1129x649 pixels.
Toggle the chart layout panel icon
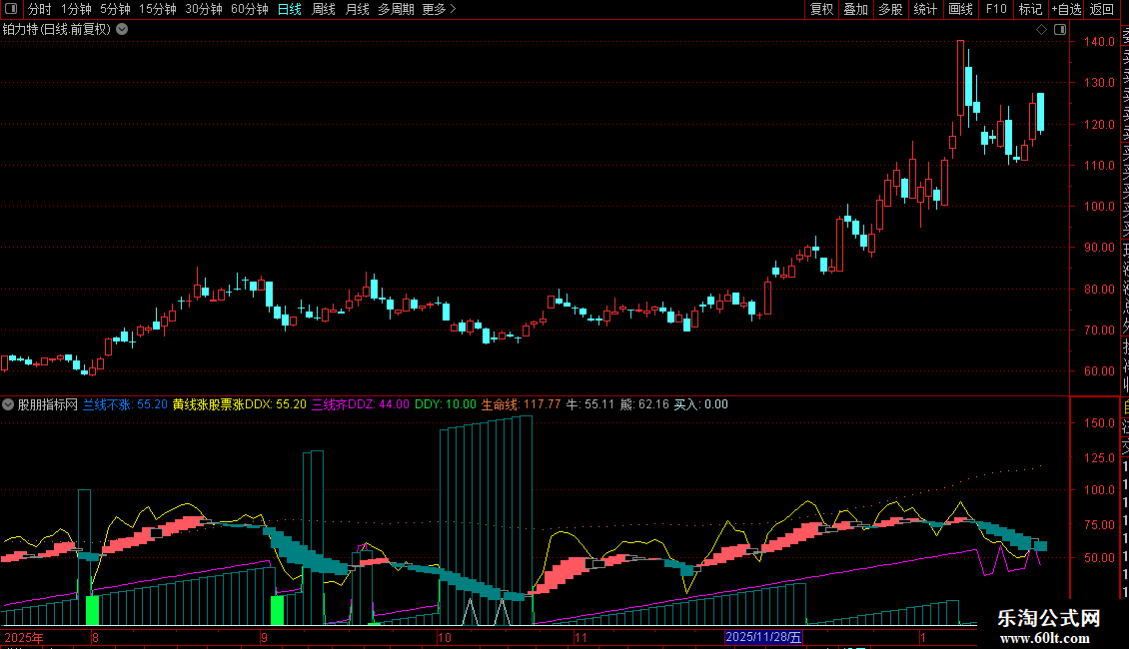tap(1060, 30)
